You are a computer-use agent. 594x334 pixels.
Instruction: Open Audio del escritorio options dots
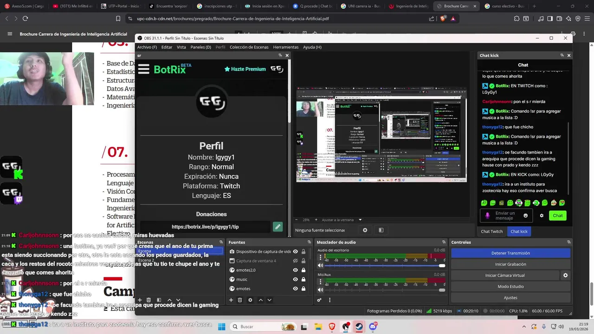tap(320, 257)
